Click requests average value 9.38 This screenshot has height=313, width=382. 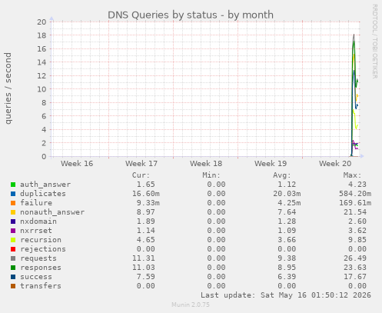[x=287, y=258]
